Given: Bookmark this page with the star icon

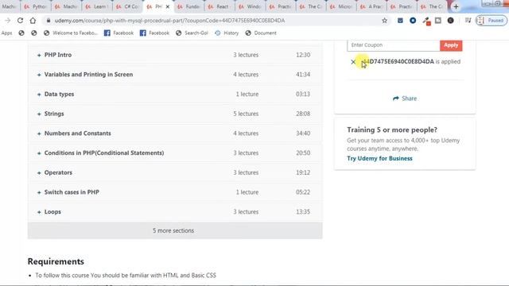Looking at the screenshot, I should [x=385, y=21].
